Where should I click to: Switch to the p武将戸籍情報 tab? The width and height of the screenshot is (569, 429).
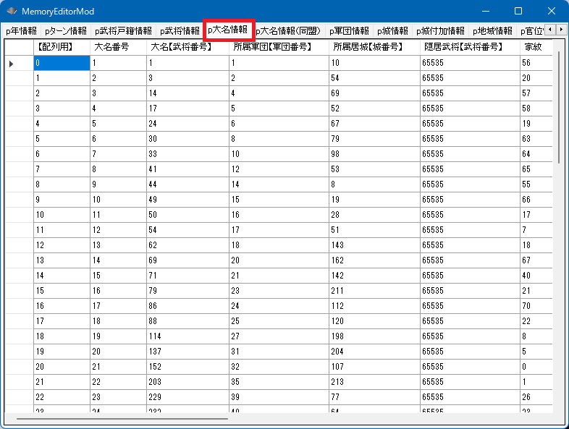(x=123, y=31)
